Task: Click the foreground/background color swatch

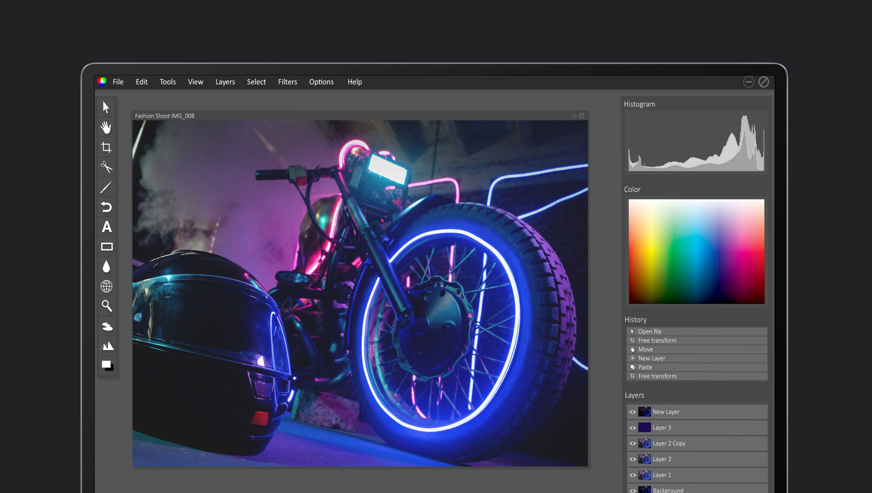Action: [x=107, y=366]
